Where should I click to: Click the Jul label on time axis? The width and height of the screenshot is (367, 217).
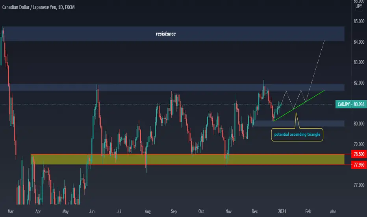coord(119,211)
